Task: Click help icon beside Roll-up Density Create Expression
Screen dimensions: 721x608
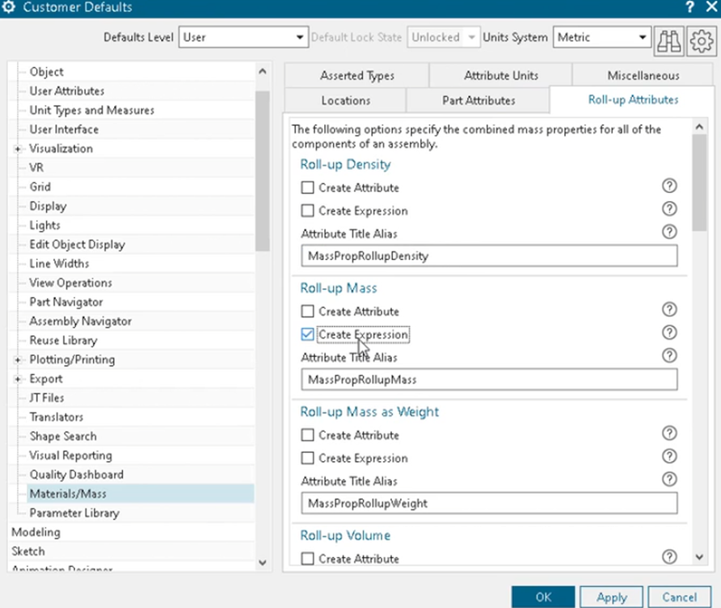Action: (669, 209)
